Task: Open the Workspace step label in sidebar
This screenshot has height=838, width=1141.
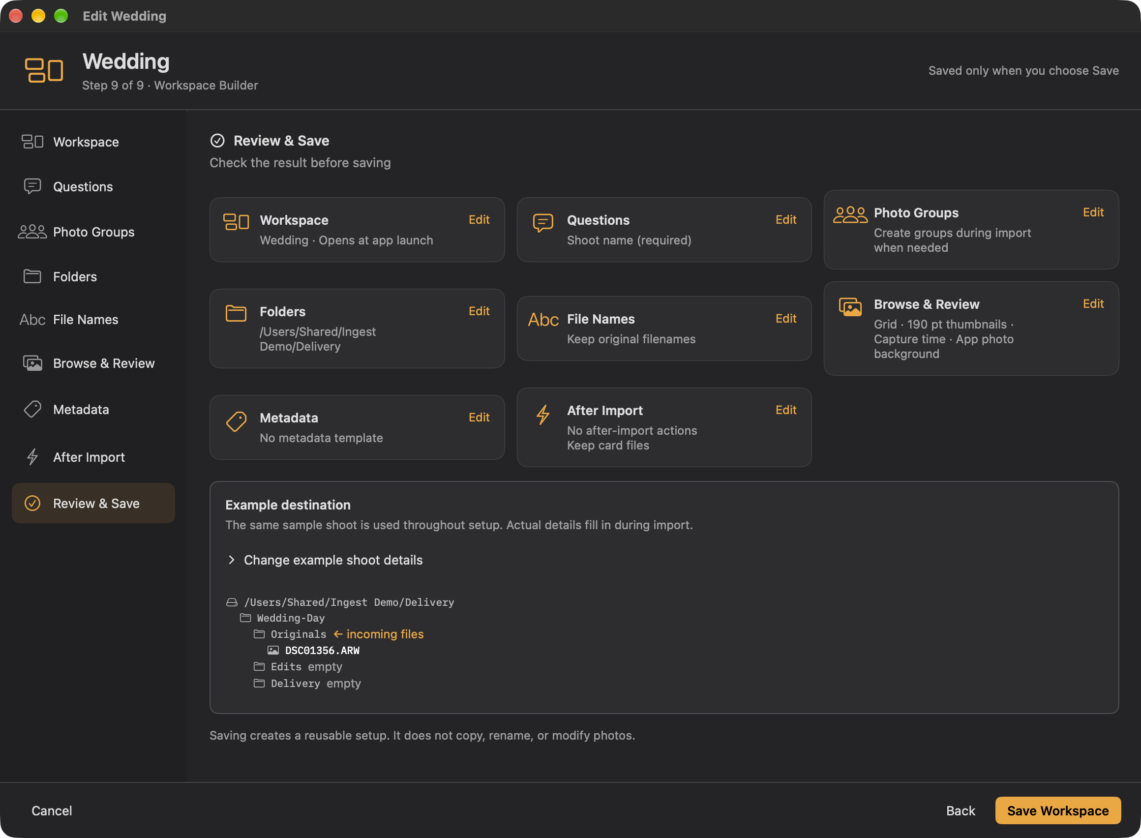Action: point(86,142)
